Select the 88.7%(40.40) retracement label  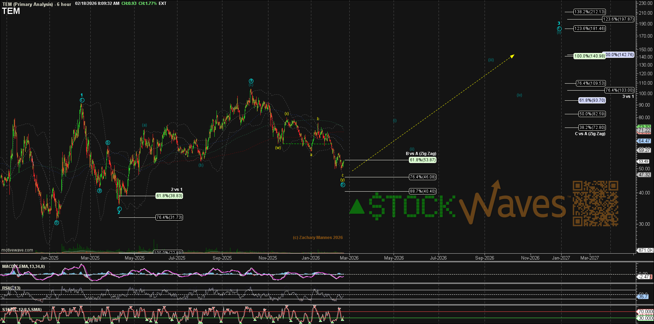point(423,191)
